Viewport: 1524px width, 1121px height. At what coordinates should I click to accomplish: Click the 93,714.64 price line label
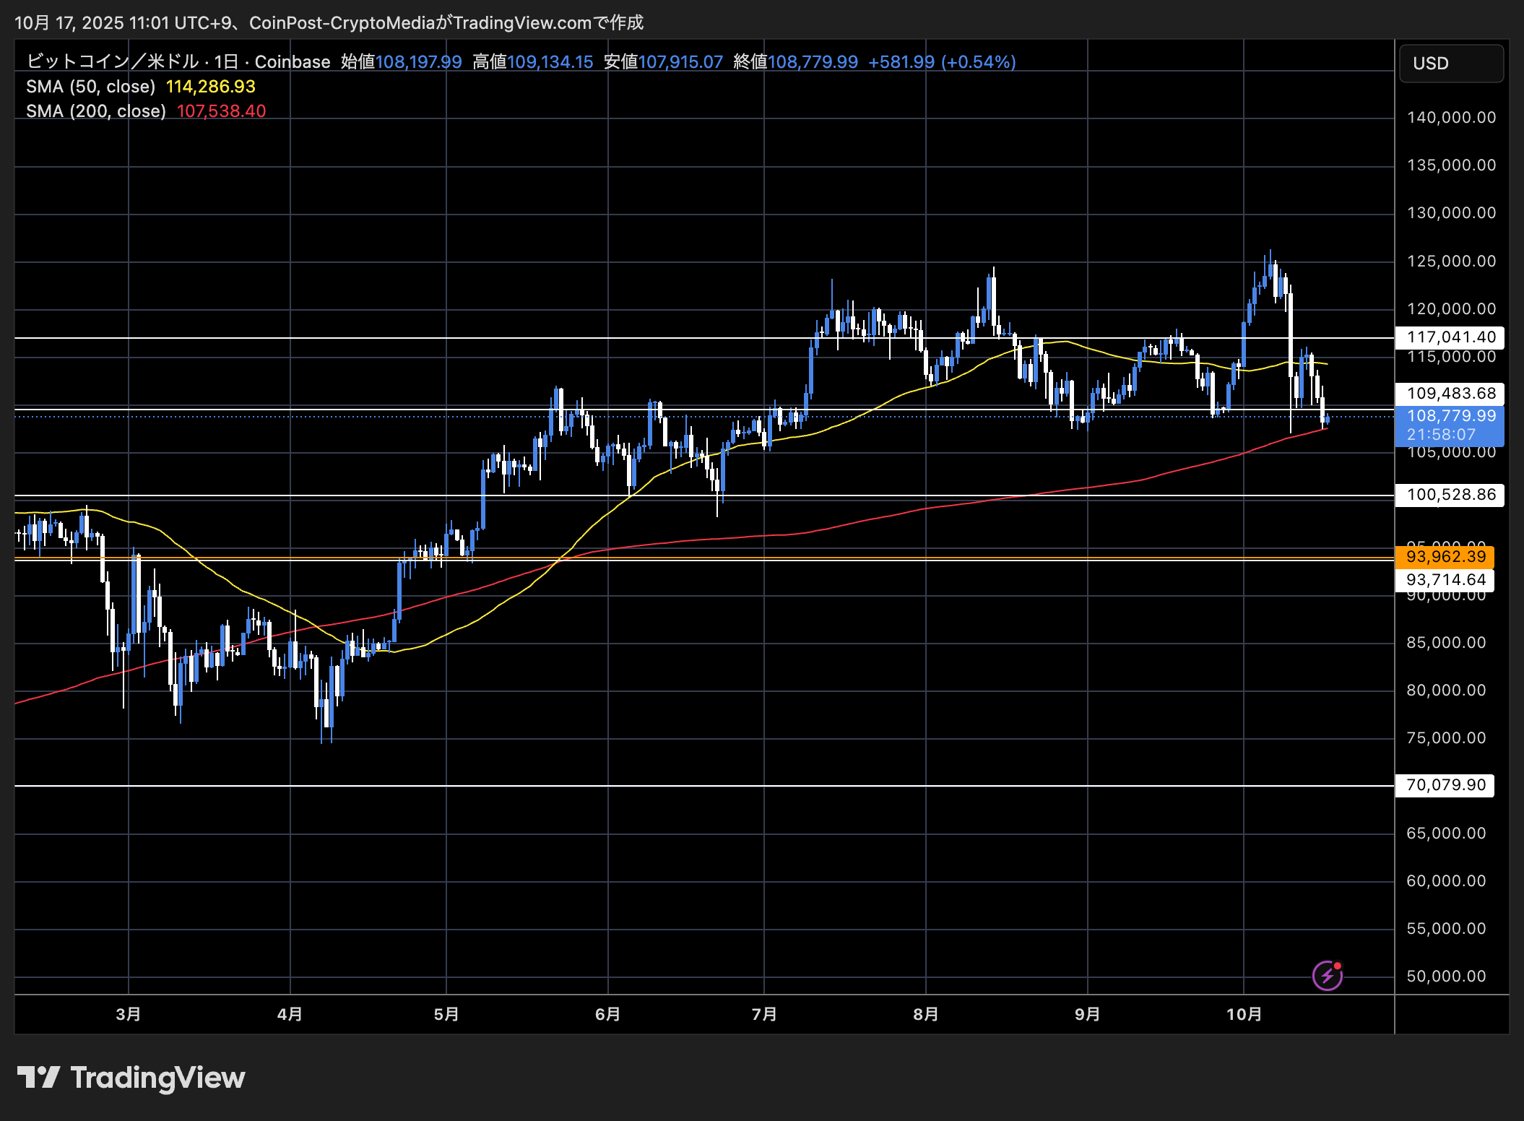point(1445,580)
